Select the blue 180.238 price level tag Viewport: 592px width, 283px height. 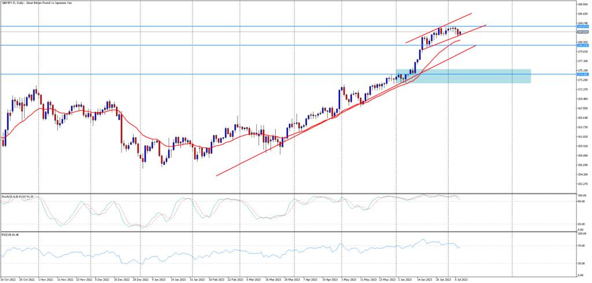tap(583, 46)
